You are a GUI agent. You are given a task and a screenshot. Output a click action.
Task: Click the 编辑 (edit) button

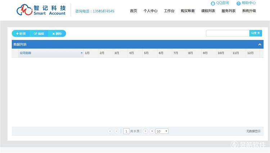39,33
